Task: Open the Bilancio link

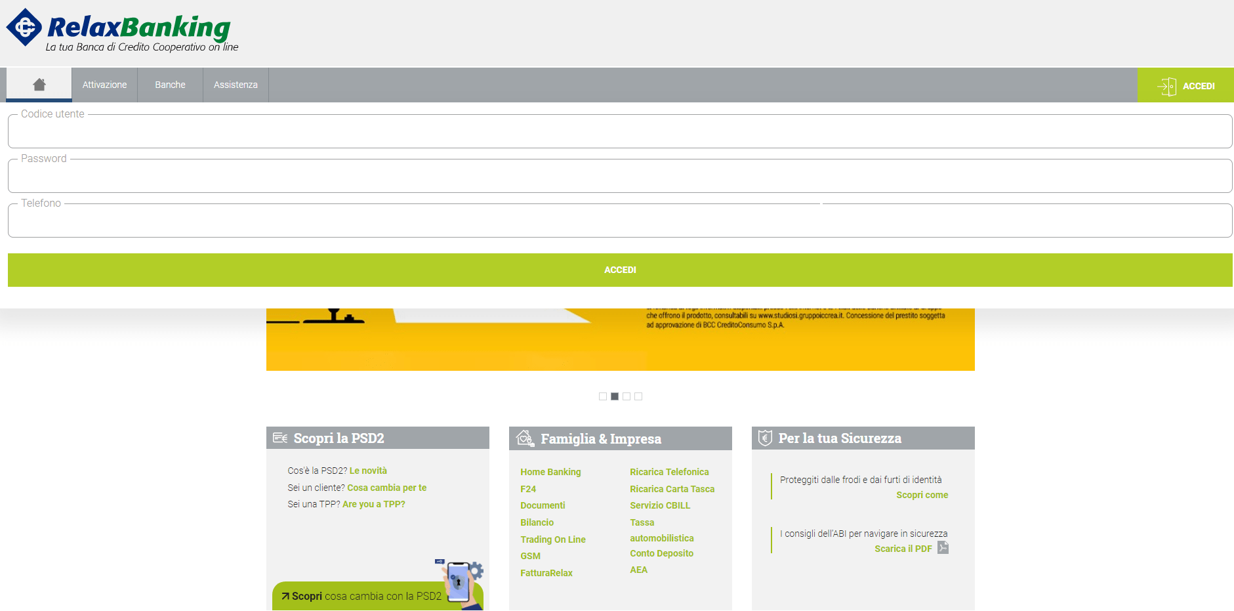Action: tap(537, 522)
